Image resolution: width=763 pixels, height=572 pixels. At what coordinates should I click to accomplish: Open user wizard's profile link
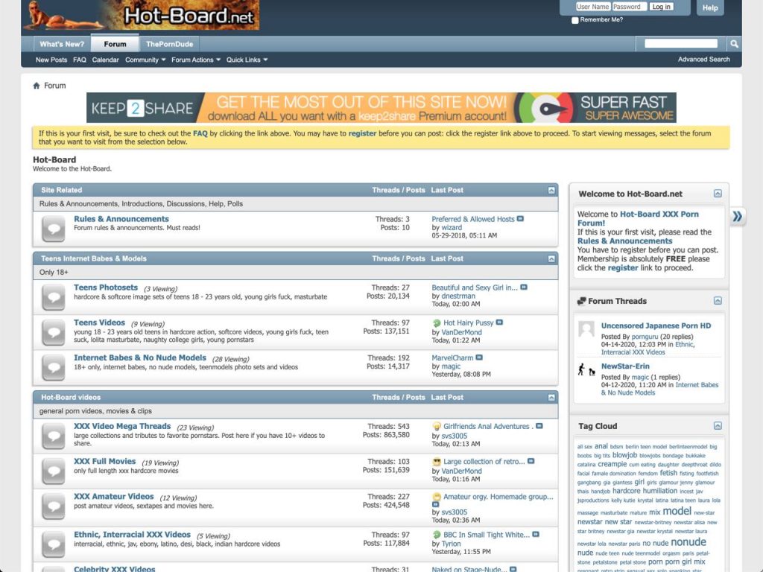tap(452, 228)
